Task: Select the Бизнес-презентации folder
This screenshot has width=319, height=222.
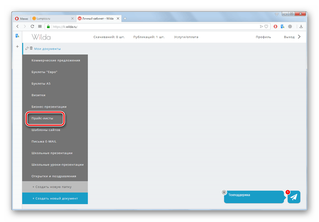Action: click(x=55, y=107)
